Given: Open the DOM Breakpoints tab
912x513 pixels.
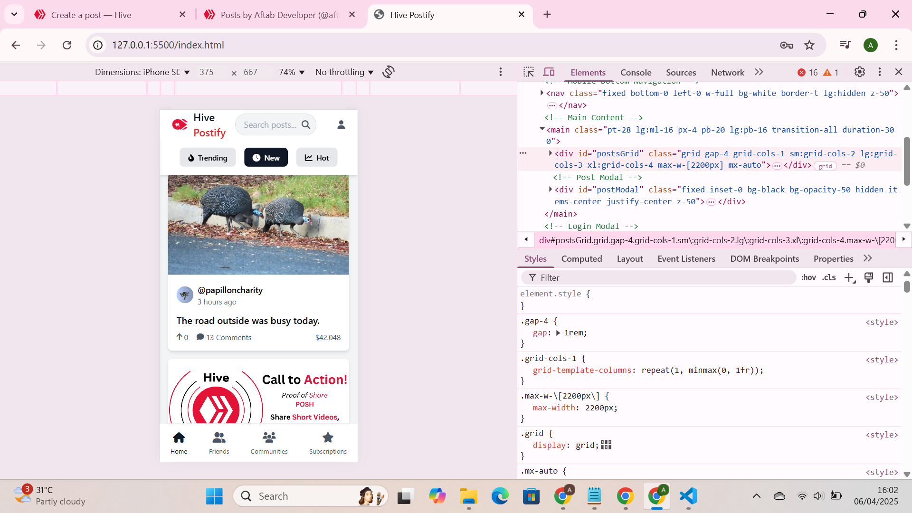Looking at the screenshot, I should point(764,259).
